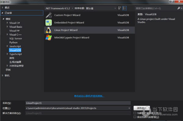Click the location path input field

click(78, 108)
